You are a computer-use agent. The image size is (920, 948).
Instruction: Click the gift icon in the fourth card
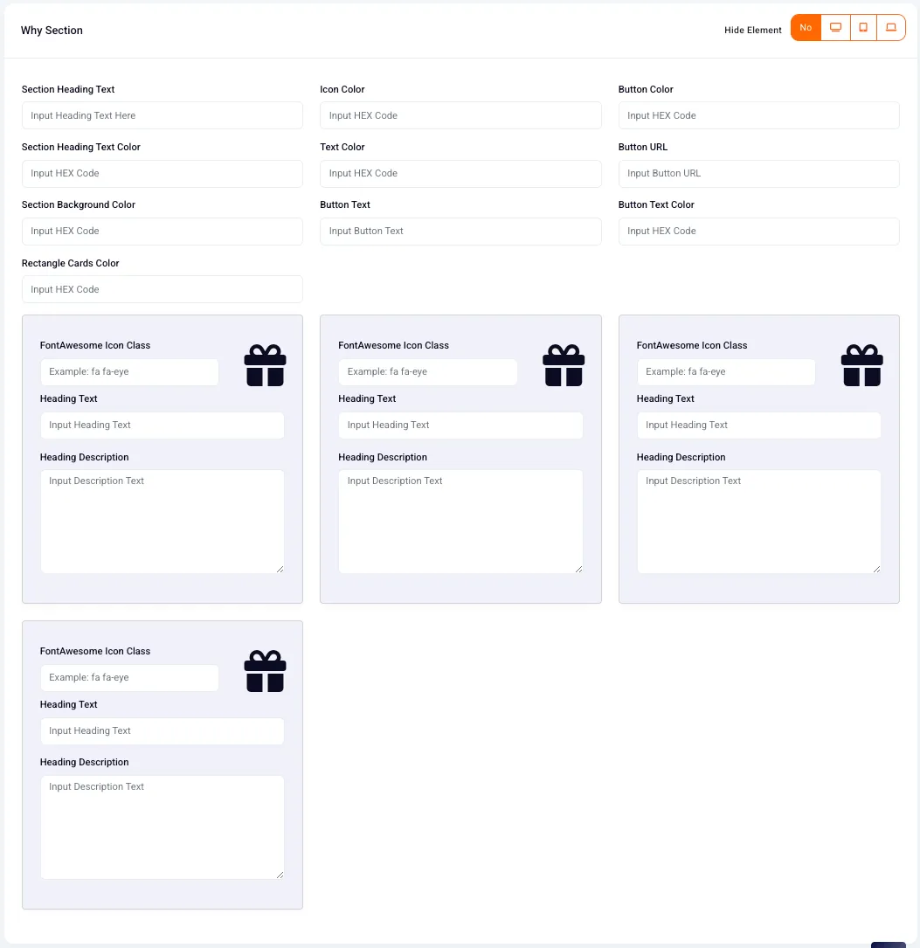coord(265,671)
